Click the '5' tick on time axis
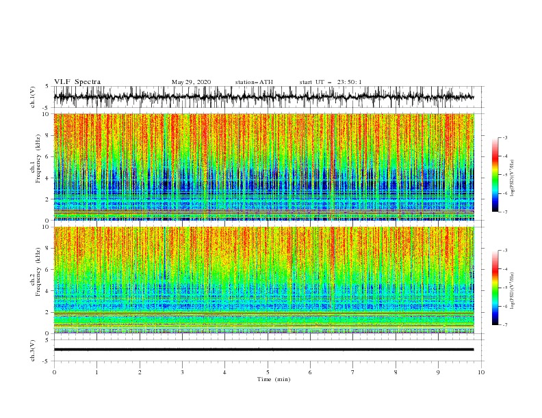 point(268,372)
